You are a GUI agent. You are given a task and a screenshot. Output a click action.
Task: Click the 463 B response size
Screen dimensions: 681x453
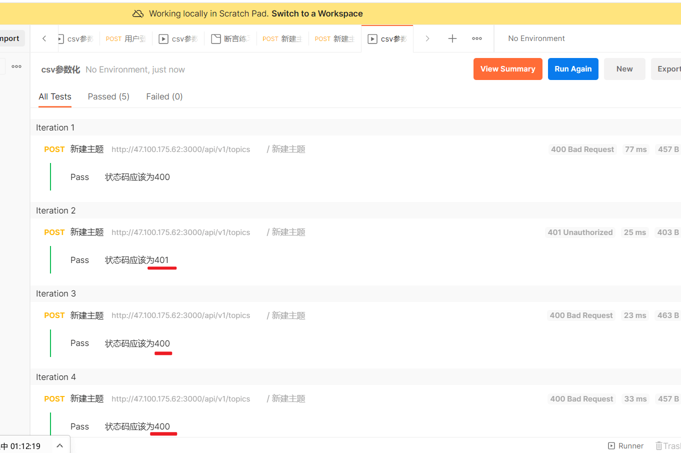coord(668,315)
